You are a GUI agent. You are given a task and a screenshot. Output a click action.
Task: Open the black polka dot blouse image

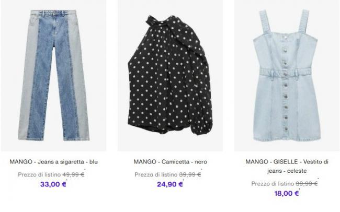[x=170, y=75]
